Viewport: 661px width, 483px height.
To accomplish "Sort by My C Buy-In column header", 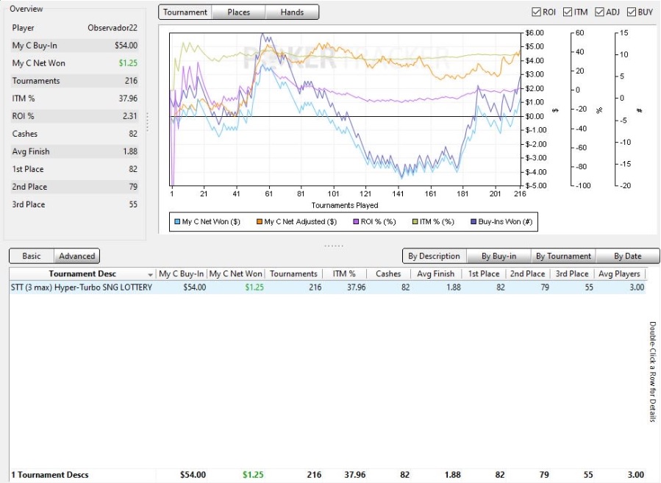I will click(182, 274).
